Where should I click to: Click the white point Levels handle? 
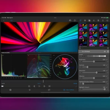tap(105, 56)
